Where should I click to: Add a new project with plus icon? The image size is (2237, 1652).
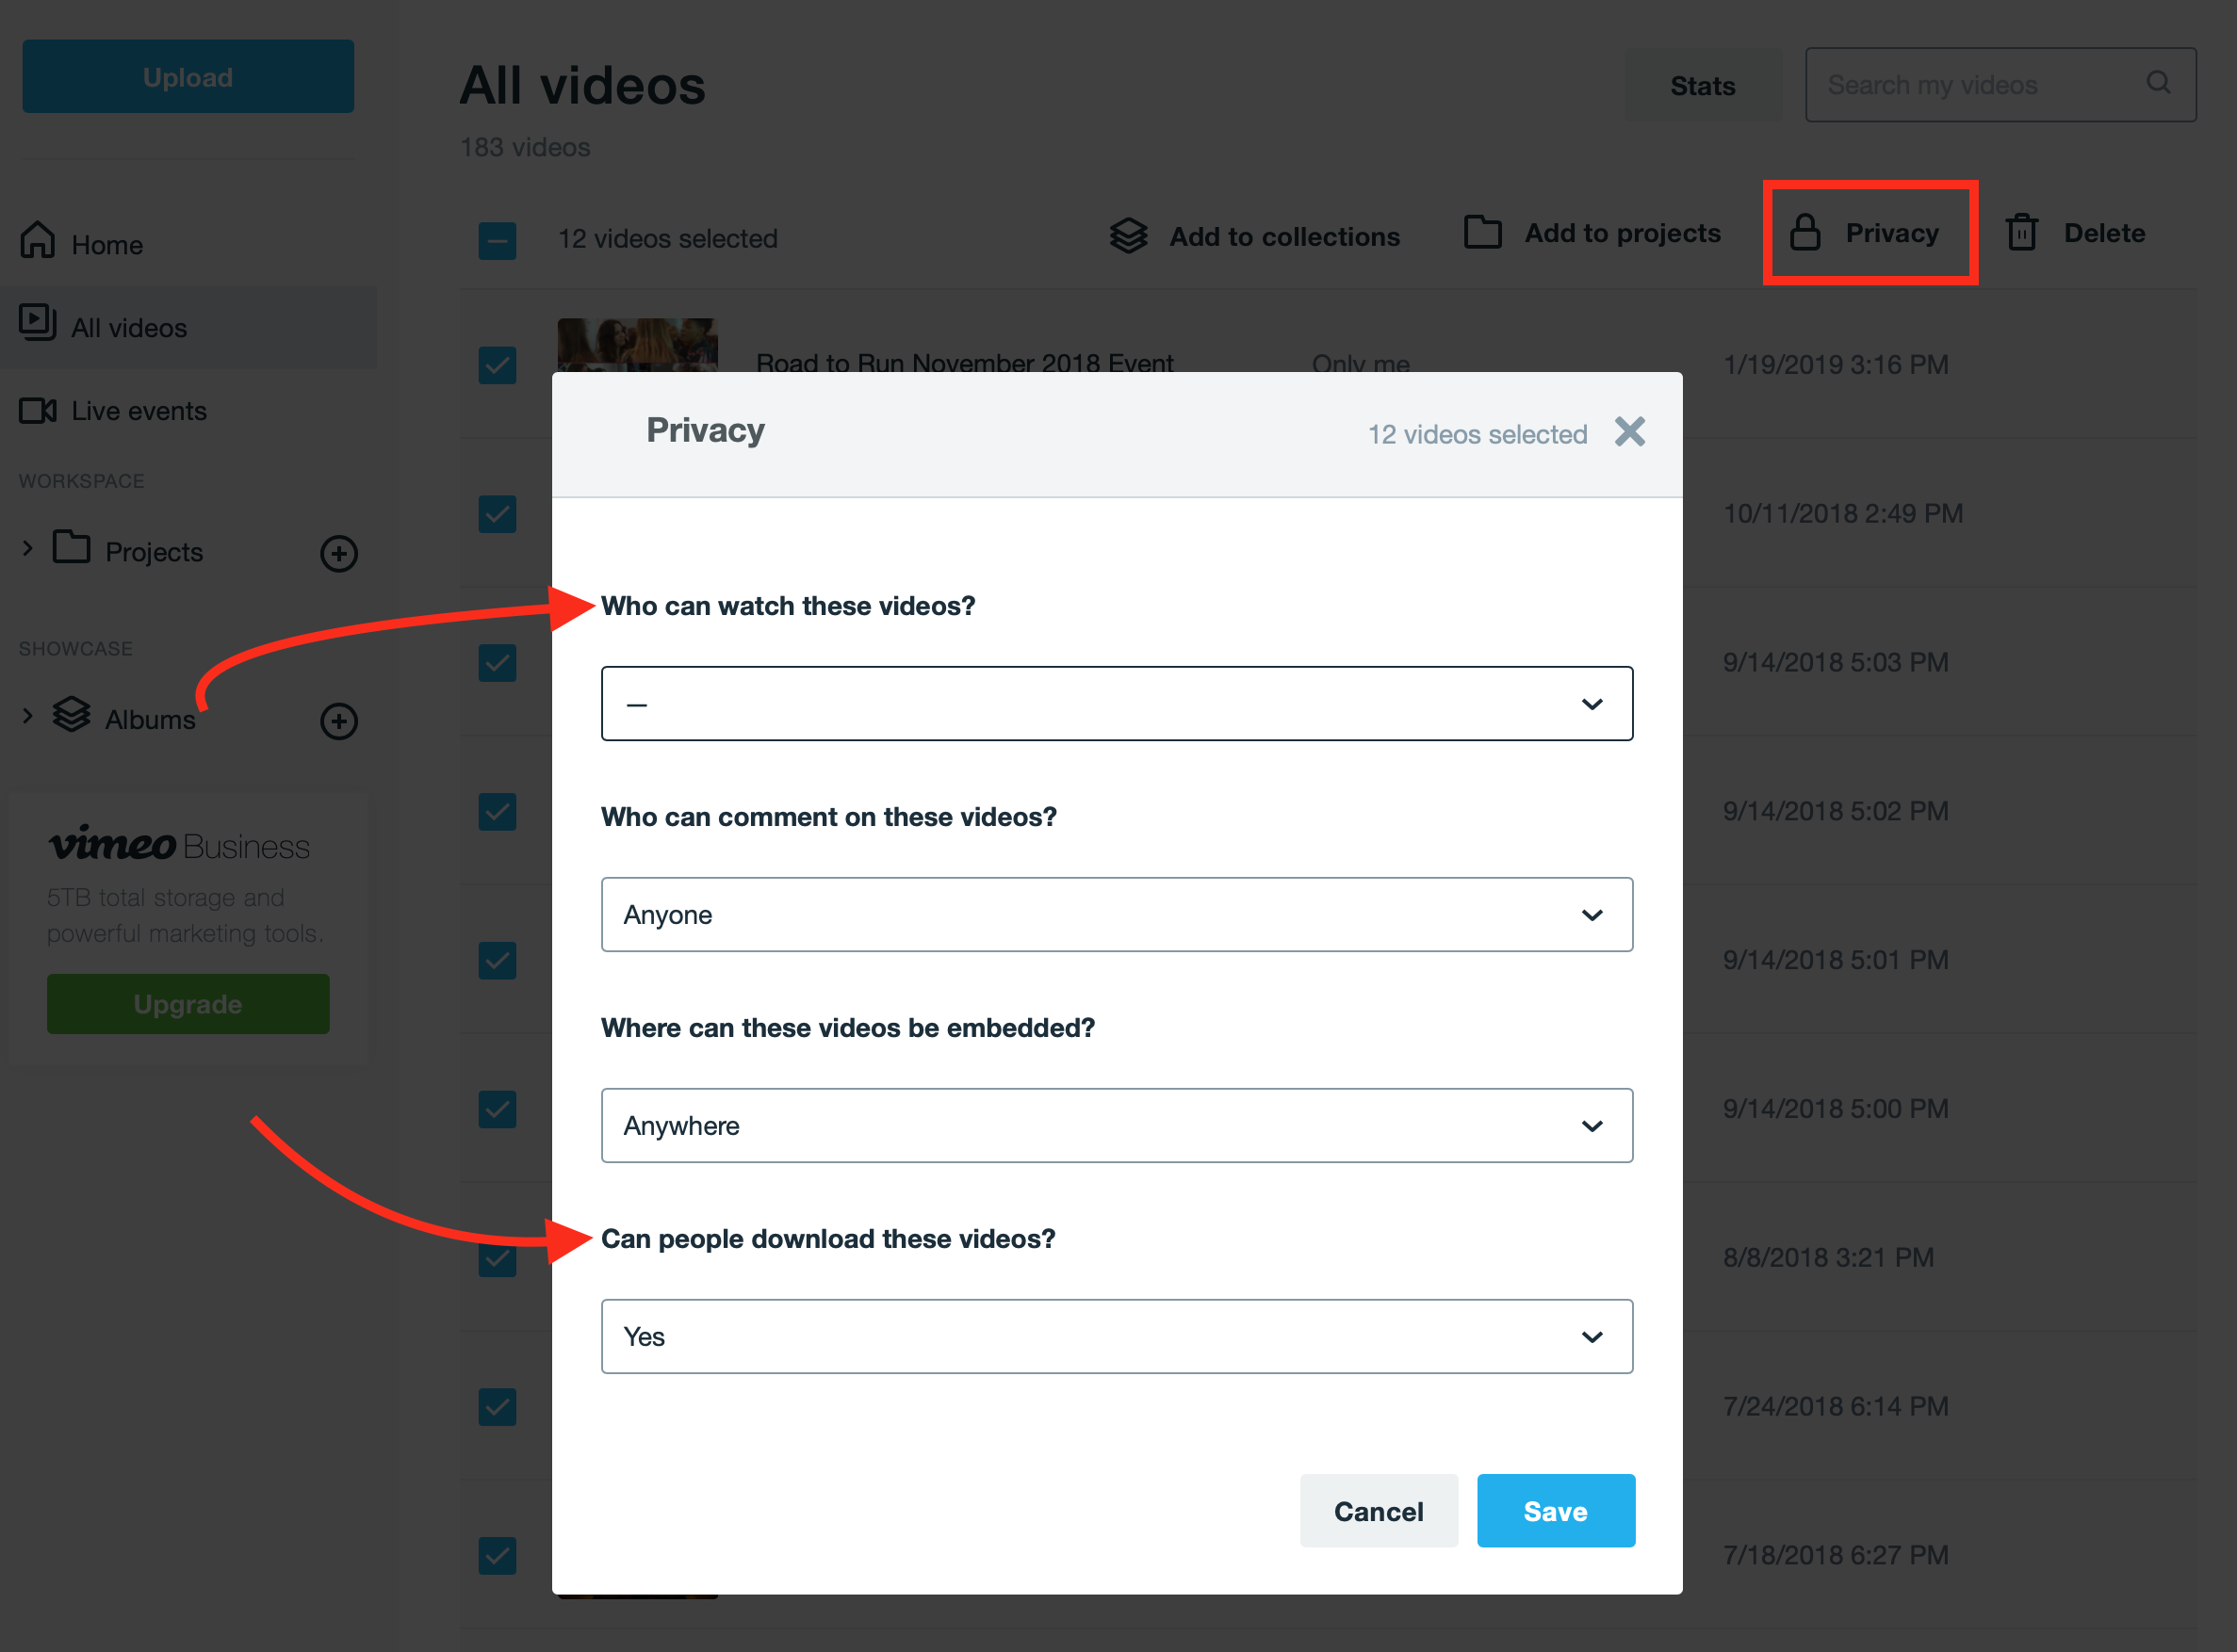(x=339, y=553)
